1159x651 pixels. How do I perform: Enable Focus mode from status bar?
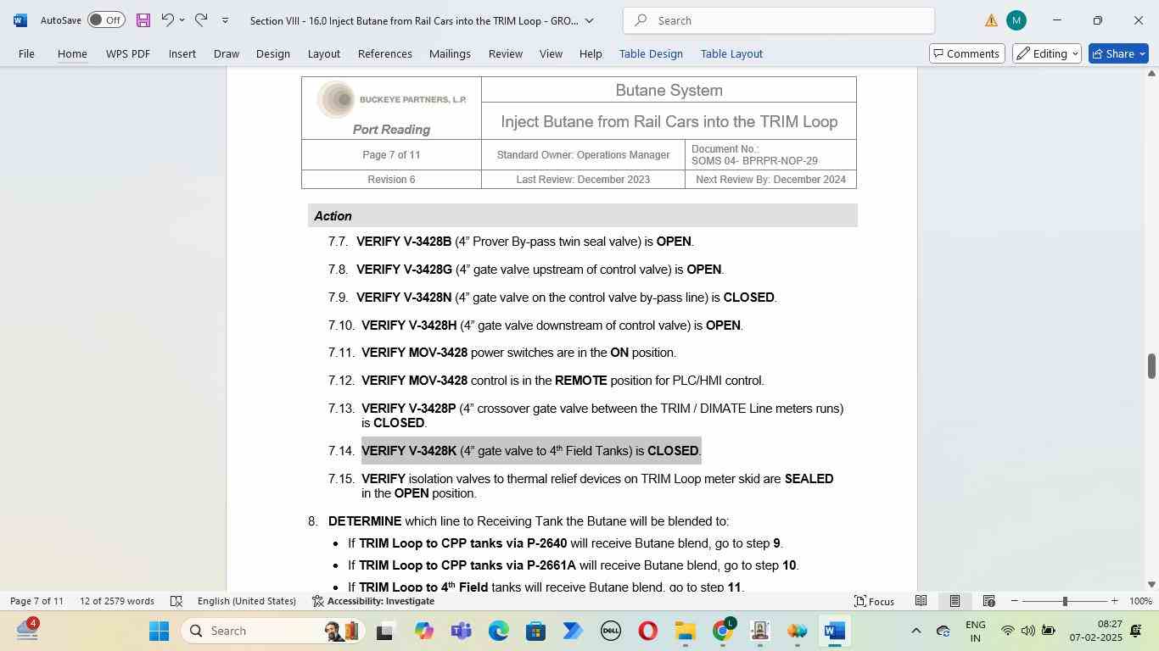(874, 601)
